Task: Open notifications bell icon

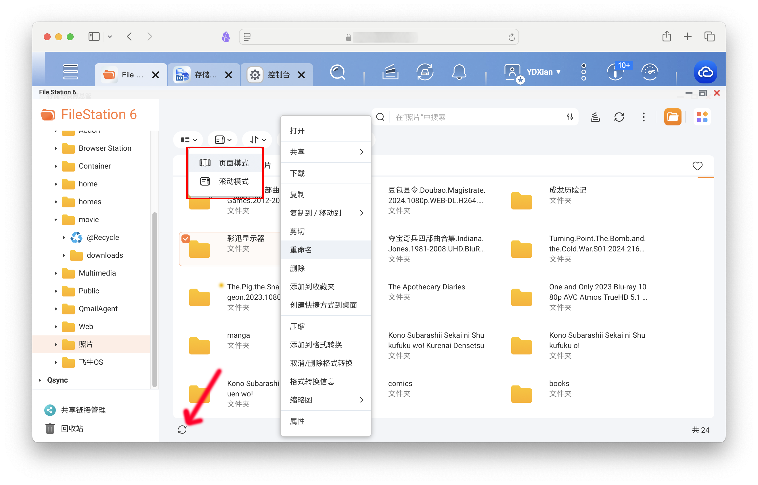Action: point(459,72)
